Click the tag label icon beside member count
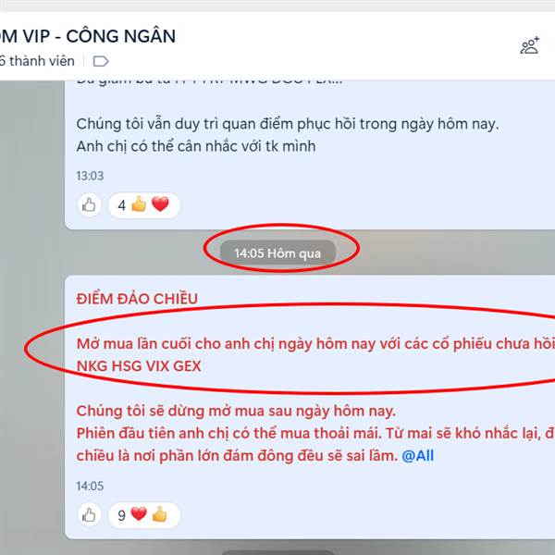Viewport: 555px width, 555px height. click(x=101, y=61)
